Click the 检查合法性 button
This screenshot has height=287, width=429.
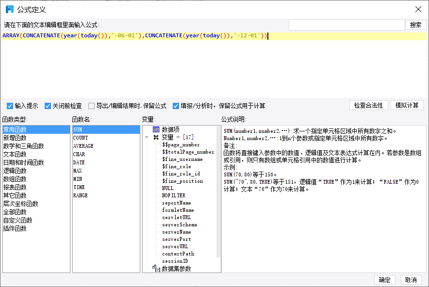click(x=368, y=105)
